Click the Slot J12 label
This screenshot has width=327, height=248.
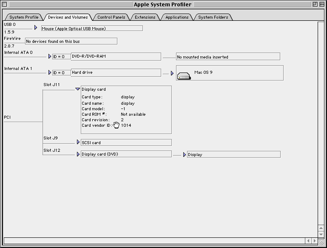52,150
